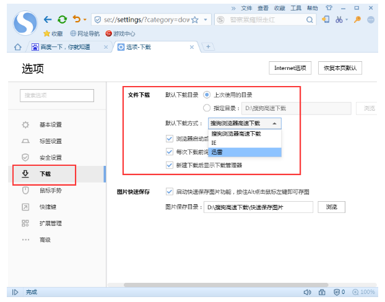Viewport: 385px width, 302px height.
Task: Close the 选项-下载 tab
Action: [x=192, y=47]
